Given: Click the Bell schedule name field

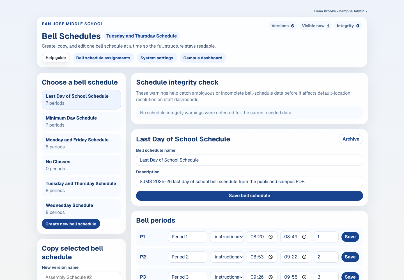Looking at the screenshot, I should point(249,160).
